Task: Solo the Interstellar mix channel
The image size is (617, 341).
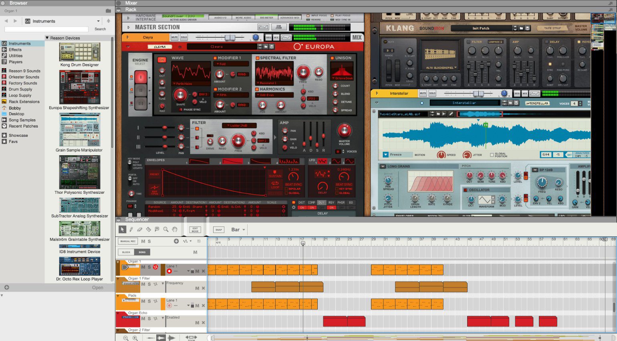Action: tap(432, 93)
